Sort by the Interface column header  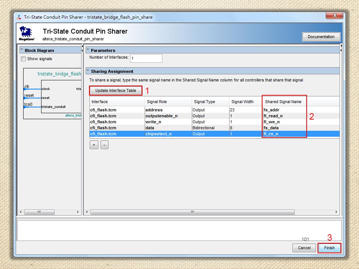117,102
